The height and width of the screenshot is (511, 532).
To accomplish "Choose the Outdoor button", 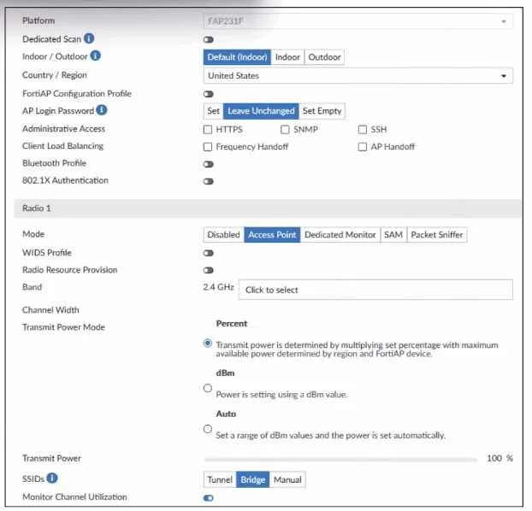I will coord(325,57).
